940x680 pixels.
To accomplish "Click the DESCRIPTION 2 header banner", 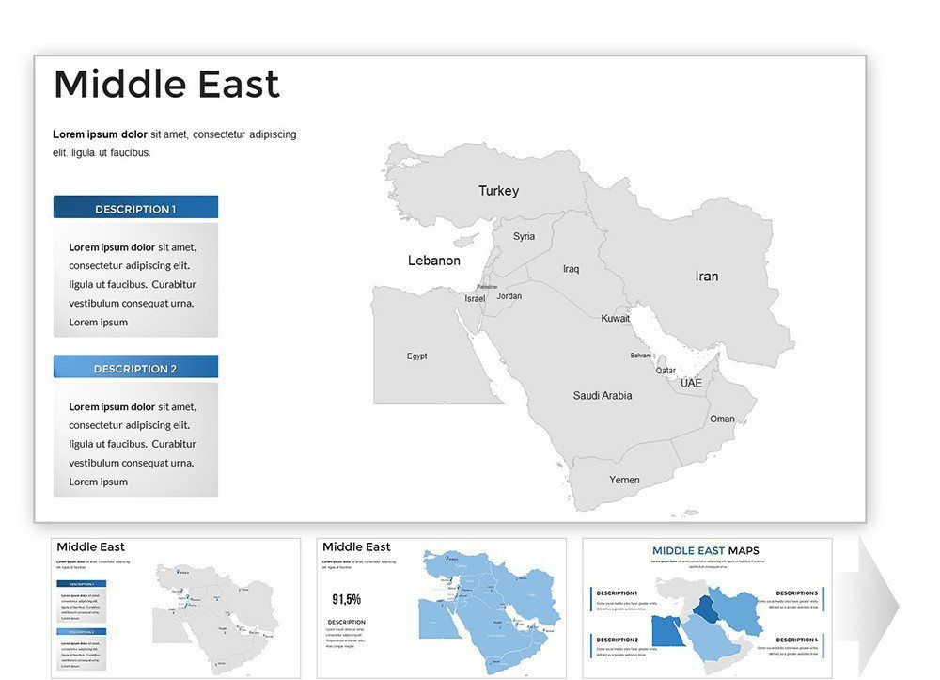I will (135, 366).
